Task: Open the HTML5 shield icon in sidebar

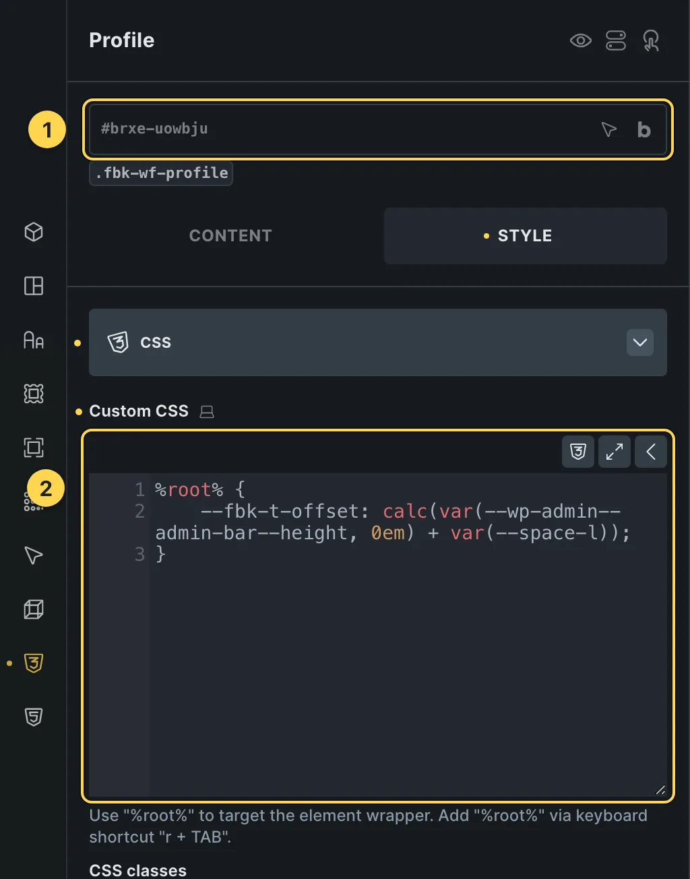Action: [x=34, y=717]
